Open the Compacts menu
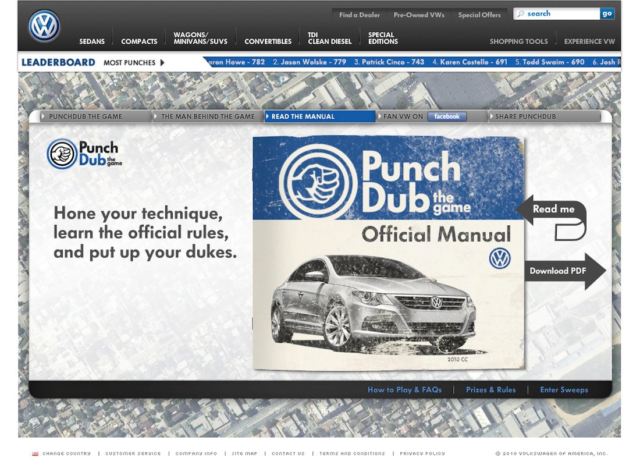This screenshot has width=640, height=472. pyautogui.click(x=139, y=41)
